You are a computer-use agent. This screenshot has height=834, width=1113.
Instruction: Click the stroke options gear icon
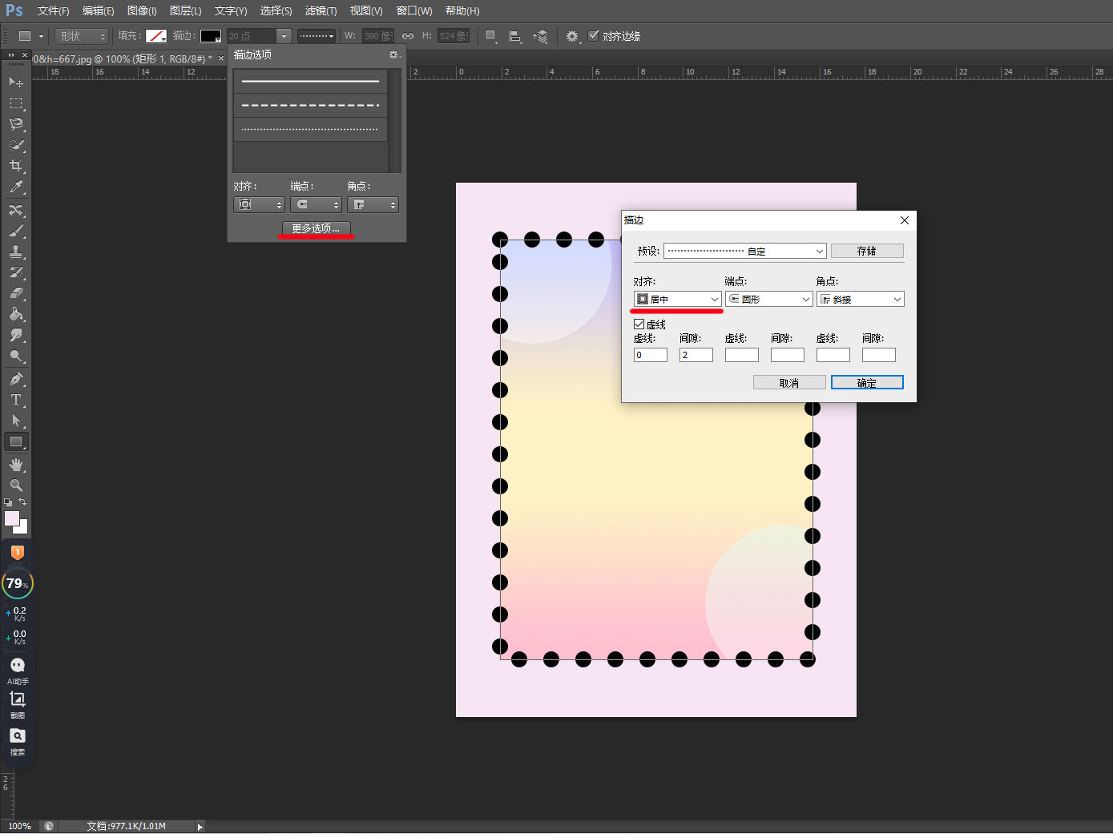393,54
